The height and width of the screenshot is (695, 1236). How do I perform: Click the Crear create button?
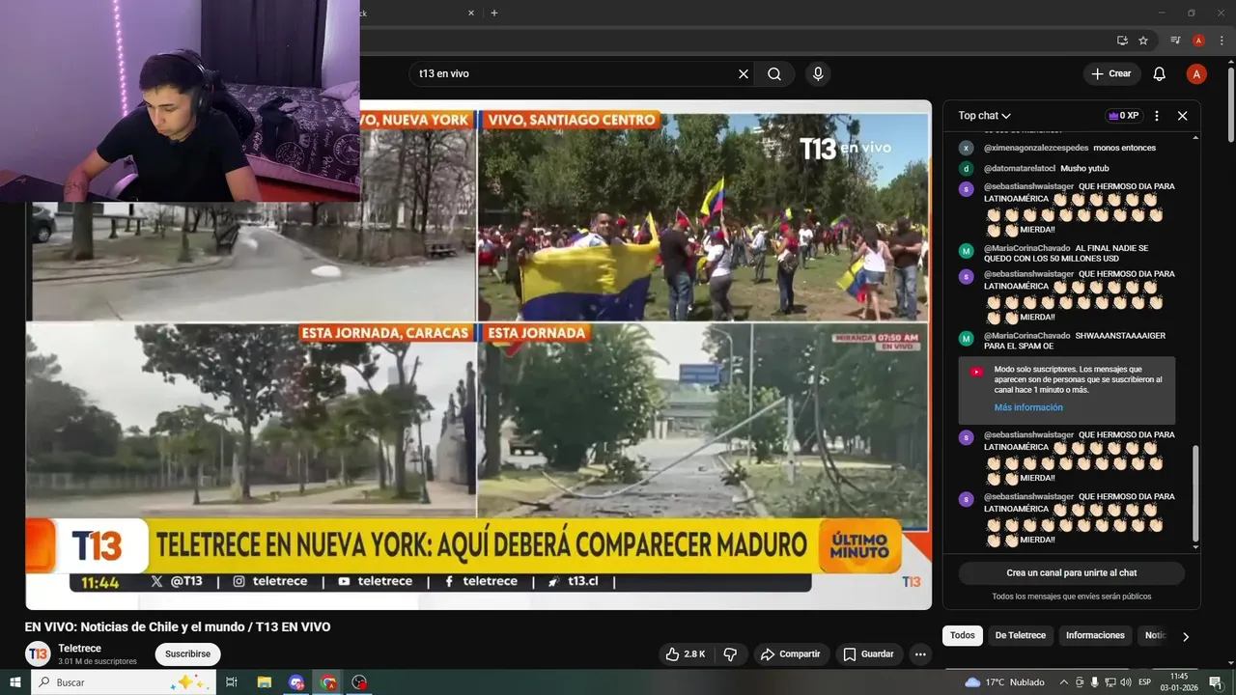pyautogui.click(x=1111, y=74)
